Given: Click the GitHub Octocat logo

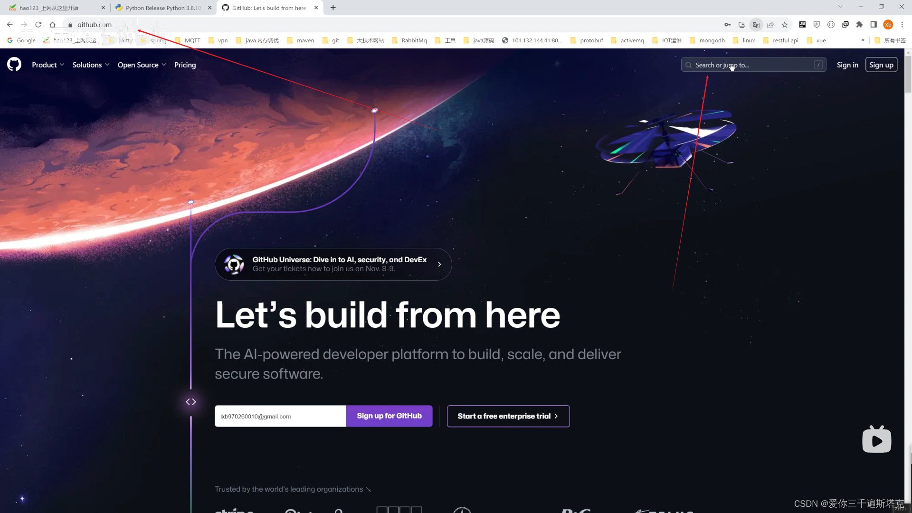Looking at the screenshot, I should tap(14, 64).
